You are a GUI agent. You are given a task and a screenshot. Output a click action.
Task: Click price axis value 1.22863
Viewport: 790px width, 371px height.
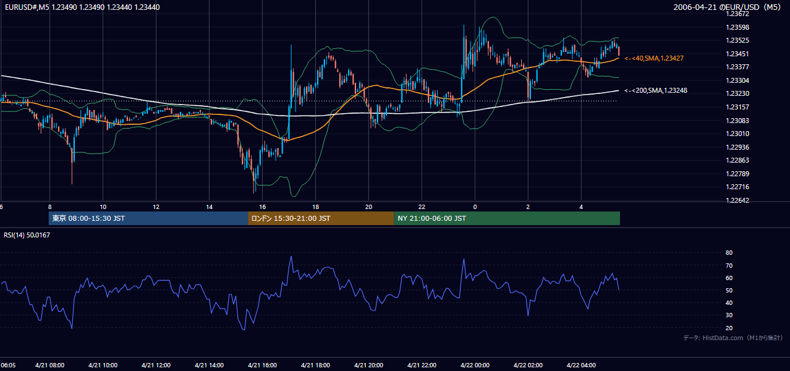click(x=737, y=160)
